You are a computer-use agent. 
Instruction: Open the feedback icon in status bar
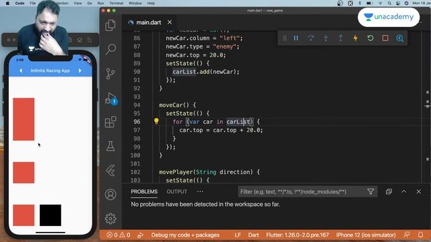(407, 235)
